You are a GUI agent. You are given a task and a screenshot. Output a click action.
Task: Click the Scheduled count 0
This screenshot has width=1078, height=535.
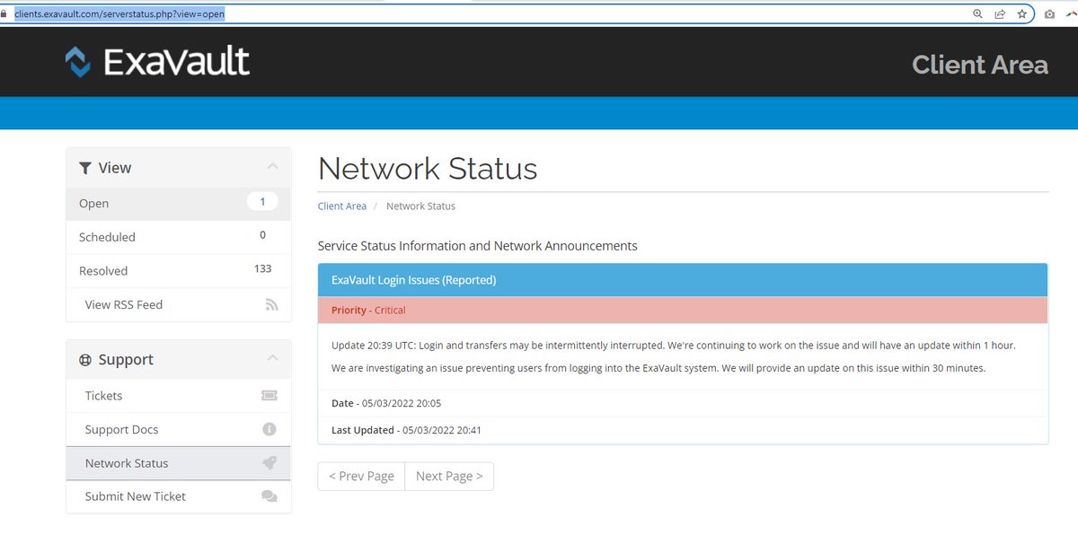point(262,235)
